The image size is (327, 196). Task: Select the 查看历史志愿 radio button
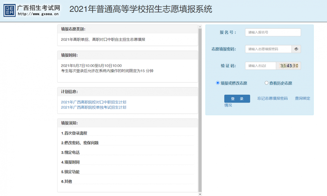pos(267,83)
